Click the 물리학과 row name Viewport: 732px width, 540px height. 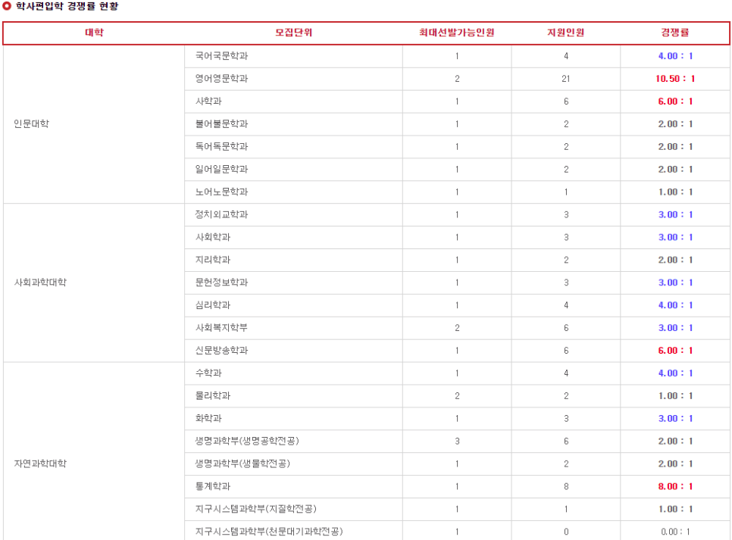213,396
